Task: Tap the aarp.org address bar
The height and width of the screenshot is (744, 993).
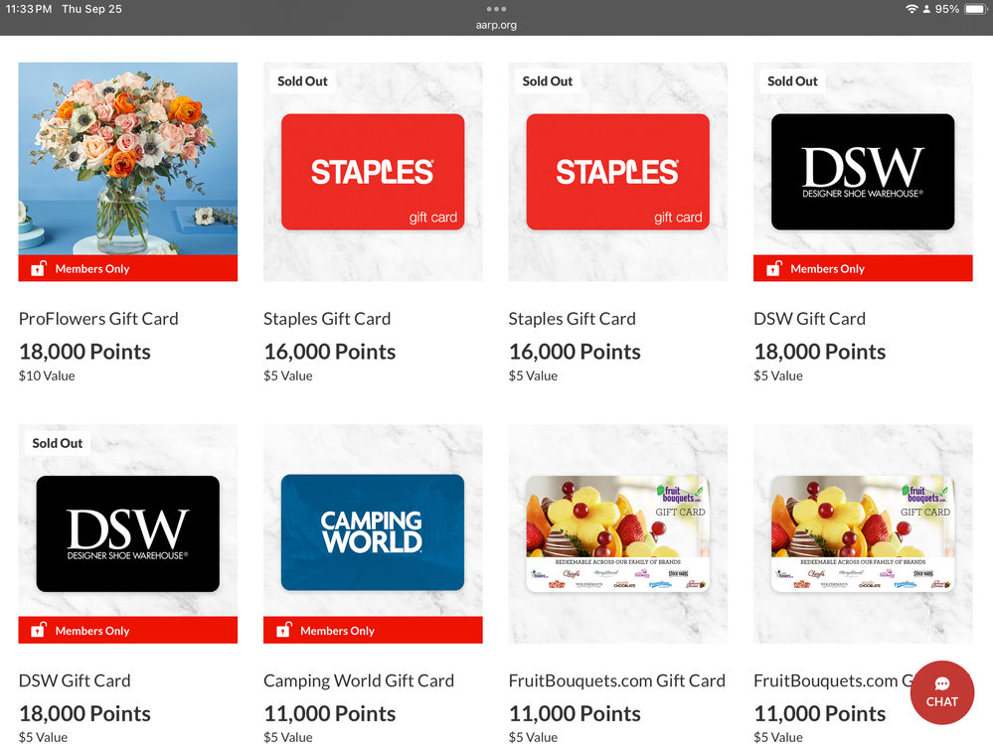Action: point(496,25)
